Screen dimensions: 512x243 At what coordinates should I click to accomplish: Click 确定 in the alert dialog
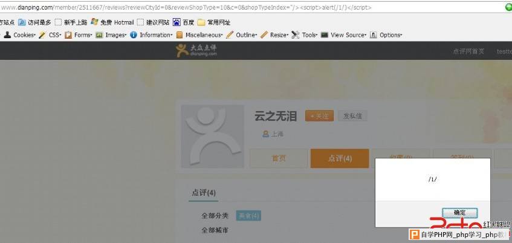pos(460,213)
